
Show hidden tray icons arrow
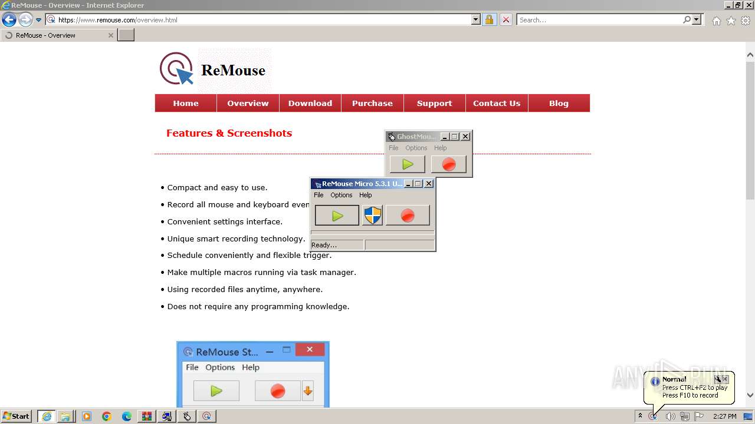coord(640,416)
